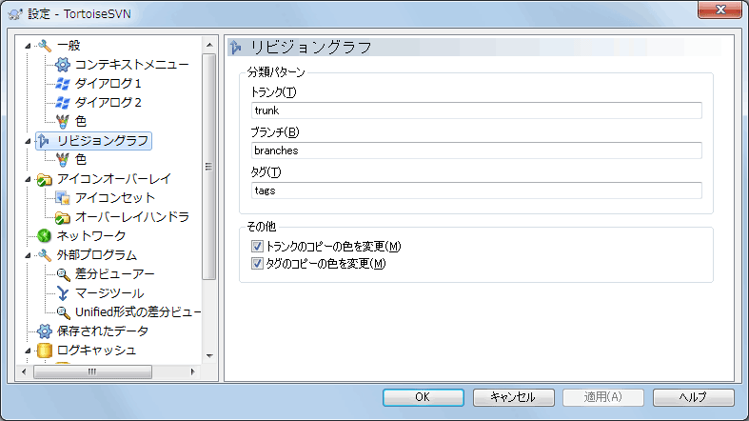
Task: Click the folder icon for オーバーレイハンドラ
Action: tap(62, 217)
